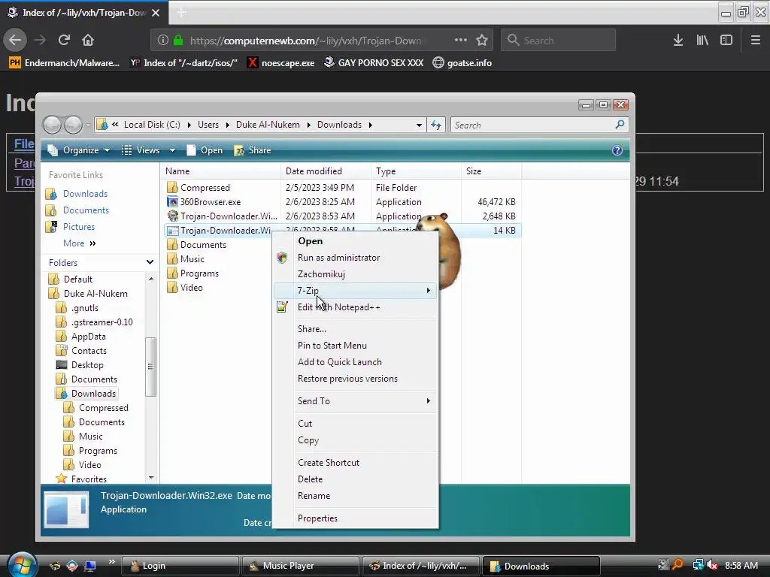
Task: Click Share button in Explorer toolbar
Action: (253, 150)
